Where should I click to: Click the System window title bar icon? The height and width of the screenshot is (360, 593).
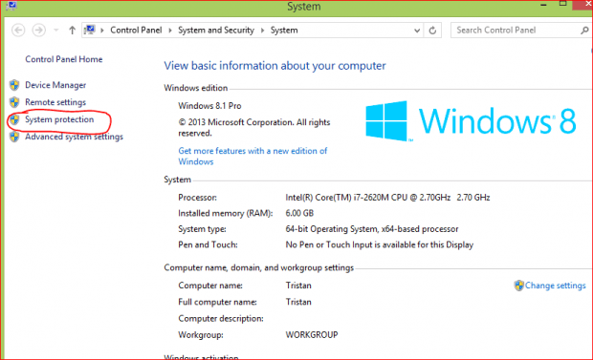click(x=11, y=6)
